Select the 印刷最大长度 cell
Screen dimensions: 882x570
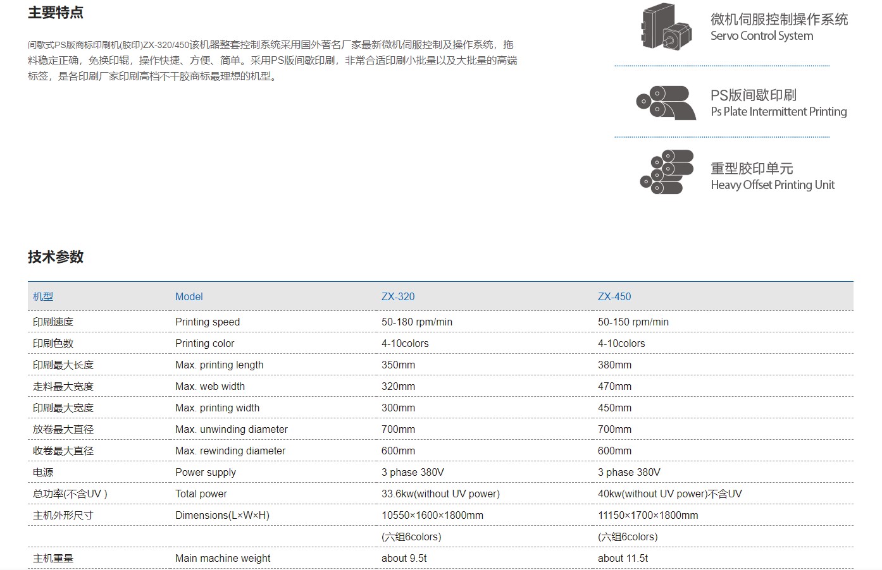coord(63,365)
